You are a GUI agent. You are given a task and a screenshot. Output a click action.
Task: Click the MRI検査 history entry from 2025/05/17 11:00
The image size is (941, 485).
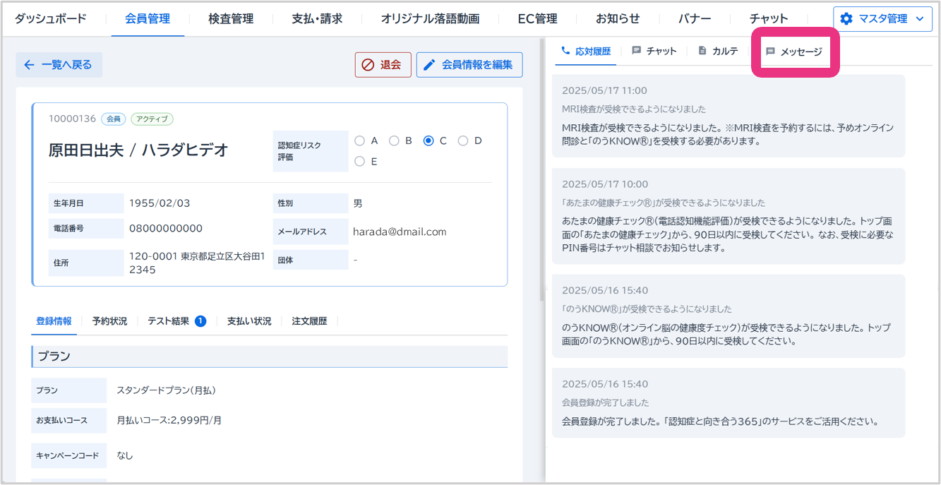(729, 116)
